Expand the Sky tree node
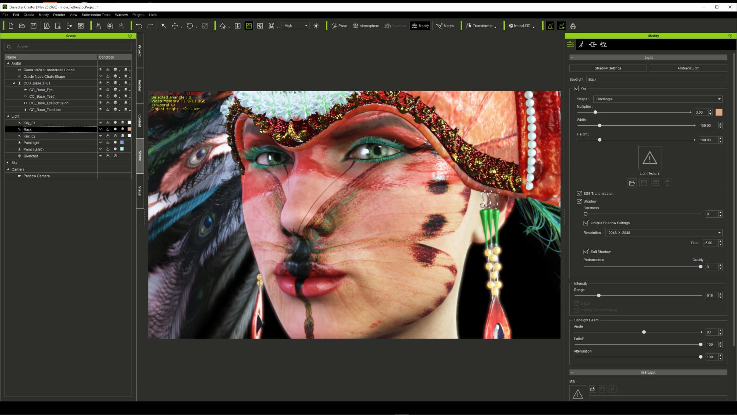 pyautogui.click(x=8, y=163)
